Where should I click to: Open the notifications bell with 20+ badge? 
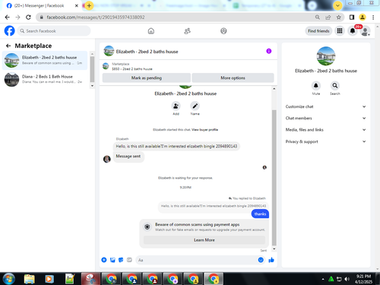[353, 31]
